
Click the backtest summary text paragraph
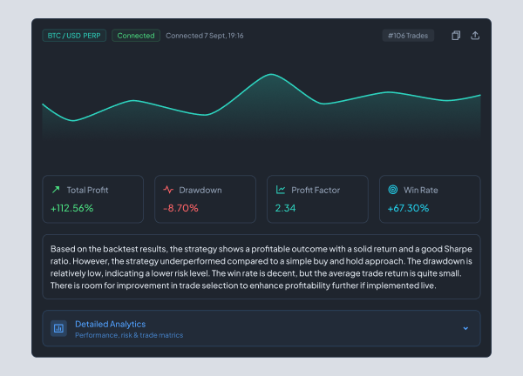(x=261, y=267)
